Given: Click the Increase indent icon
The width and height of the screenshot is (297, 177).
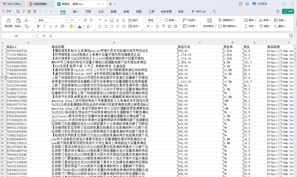Looking at the screenshot, I should (124, 20).
